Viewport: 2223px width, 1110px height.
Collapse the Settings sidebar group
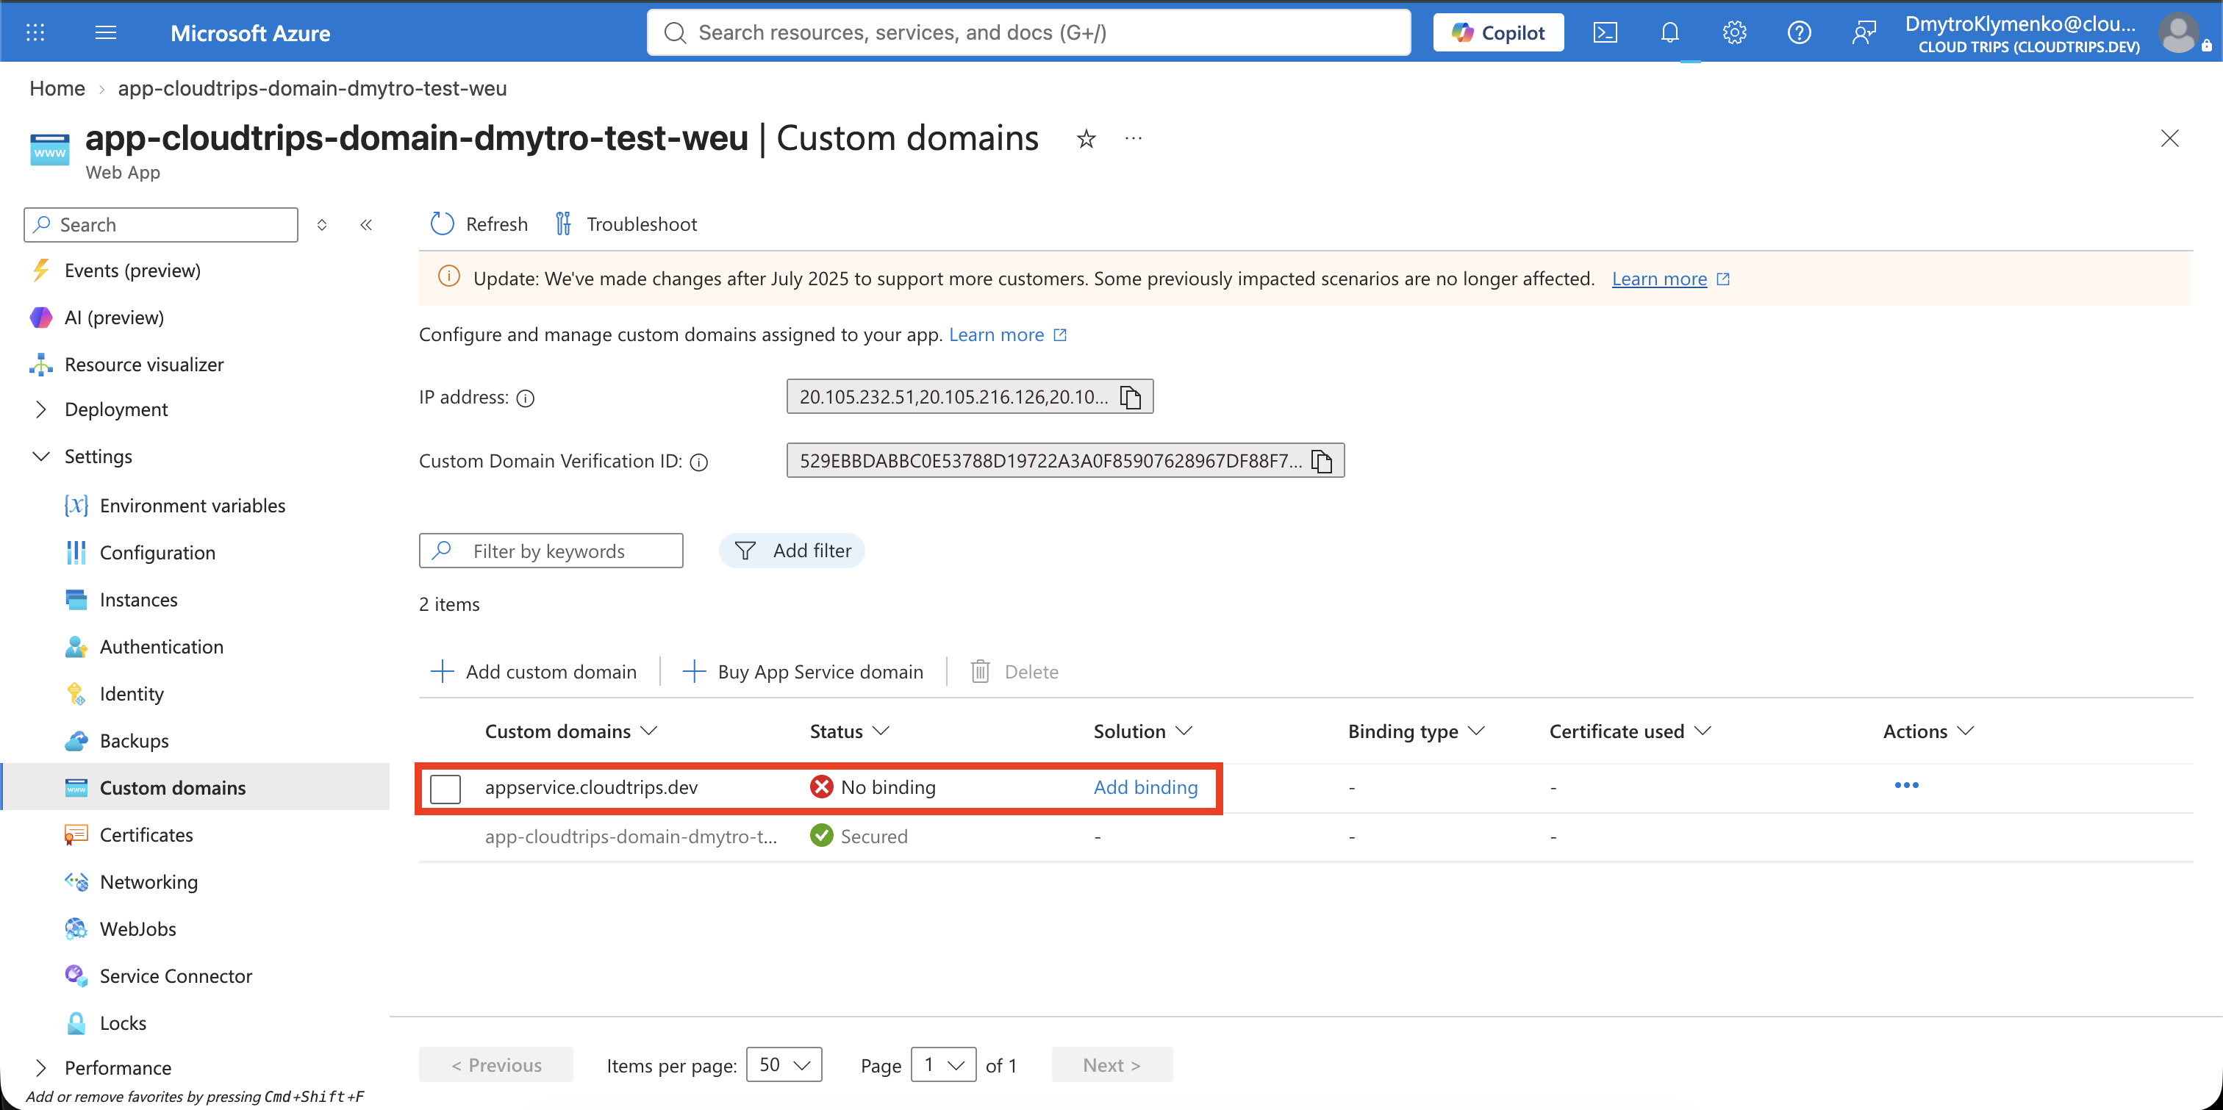(40, 456)
